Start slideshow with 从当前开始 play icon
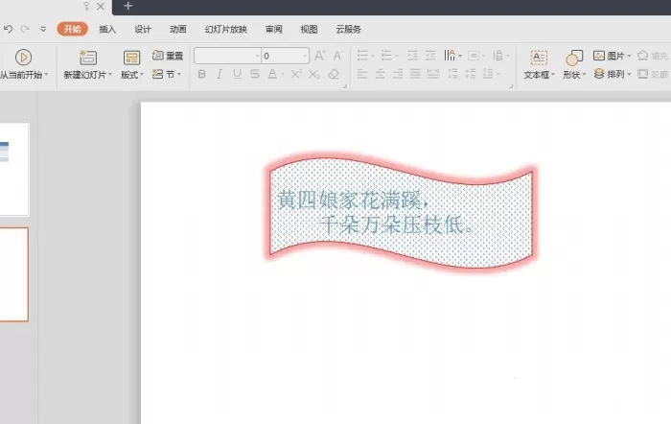This screenshot has height=424, width=671. pos(24,58)
